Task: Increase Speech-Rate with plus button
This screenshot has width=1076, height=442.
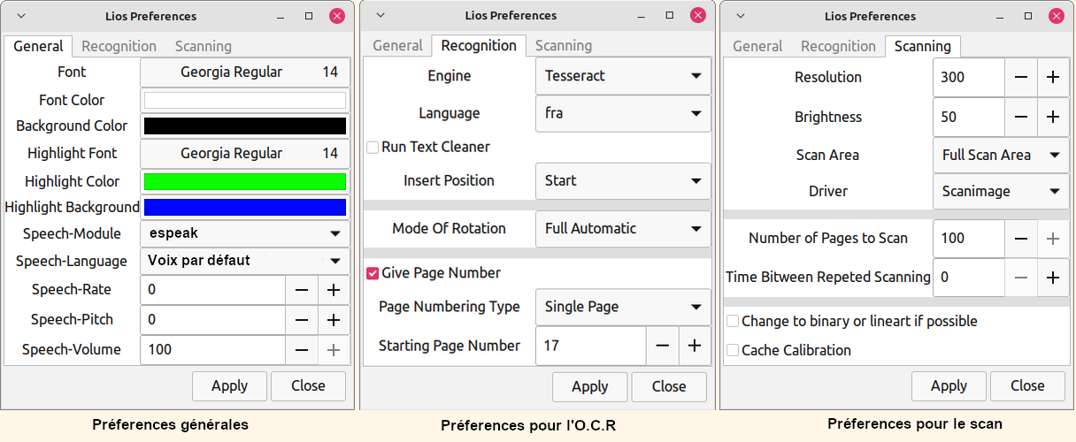Action: coord(334,290)
